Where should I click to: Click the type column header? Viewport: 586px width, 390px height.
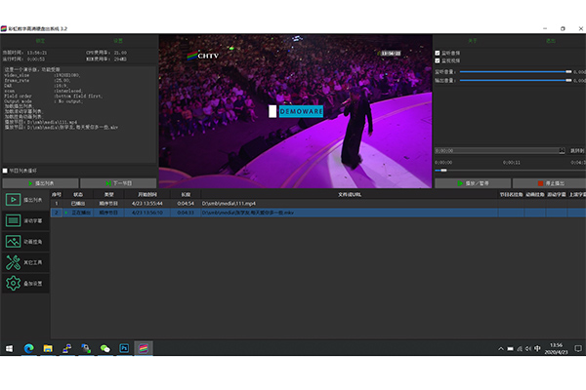(108, 194)
